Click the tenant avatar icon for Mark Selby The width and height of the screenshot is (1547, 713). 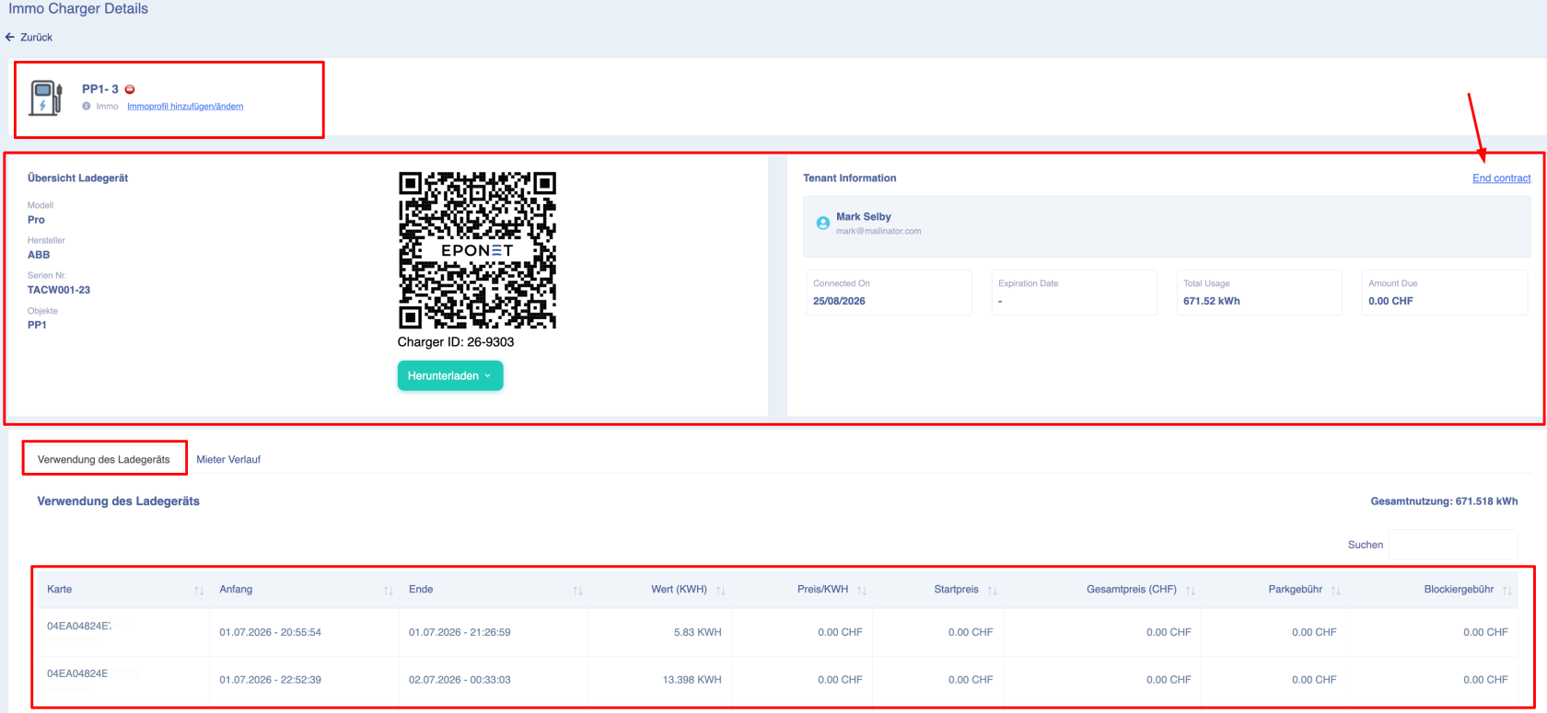click(x=823, y=223)
